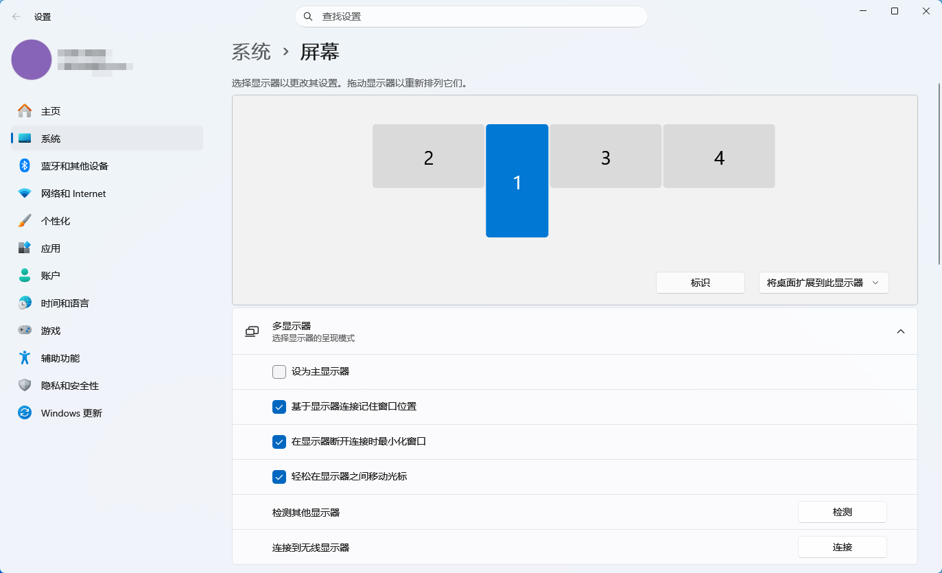The width and height of the screenshot is (942, 573).
Task: Click the Gaming controller icon
Action: [25, 330]
